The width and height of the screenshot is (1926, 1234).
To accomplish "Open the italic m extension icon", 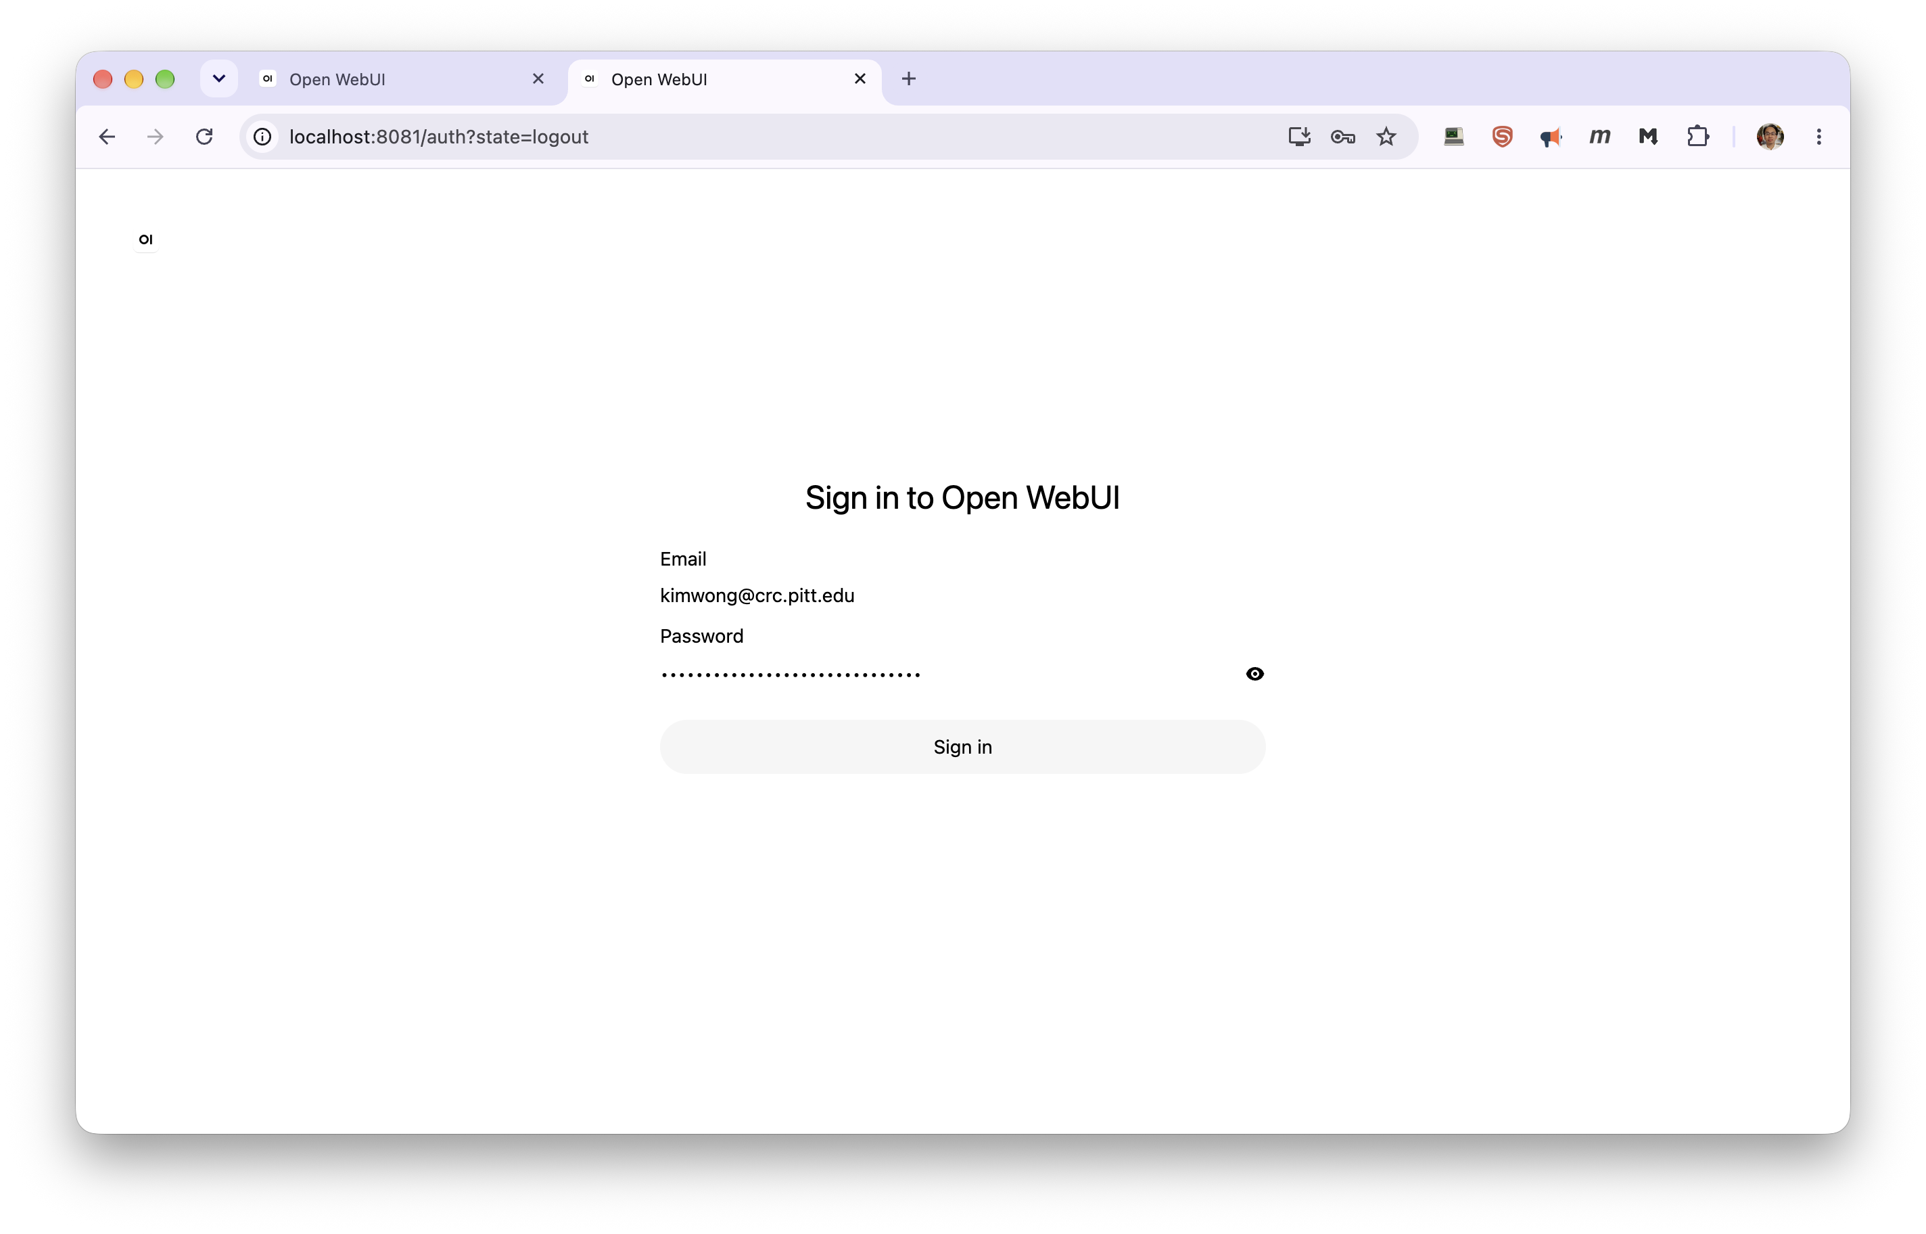I will 1600,137.
